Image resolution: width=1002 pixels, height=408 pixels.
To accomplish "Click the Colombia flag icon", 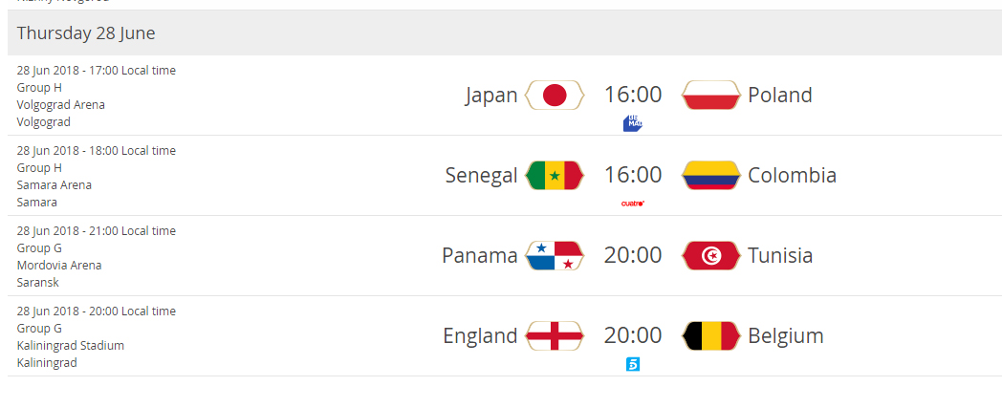I will pos(710,176).
